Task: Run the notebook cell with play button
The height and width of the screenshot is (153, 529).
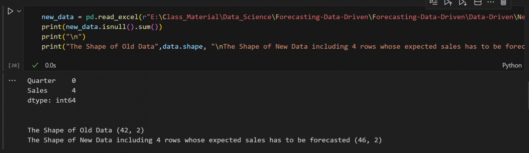Action: (10, 11)
